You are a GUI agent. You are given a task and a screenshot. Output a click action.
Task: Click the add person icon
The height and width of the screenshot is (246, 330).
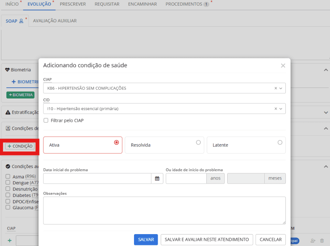pos(313,241)
